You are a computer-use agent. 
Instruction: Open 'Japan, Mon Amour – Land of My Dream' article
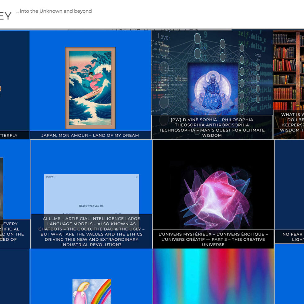click(x=90, y=135)
